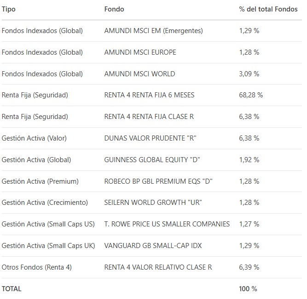
Task: Select DUNAS VALOR PRUDENTE "R" cell
Action: click(x=150, y=138)
